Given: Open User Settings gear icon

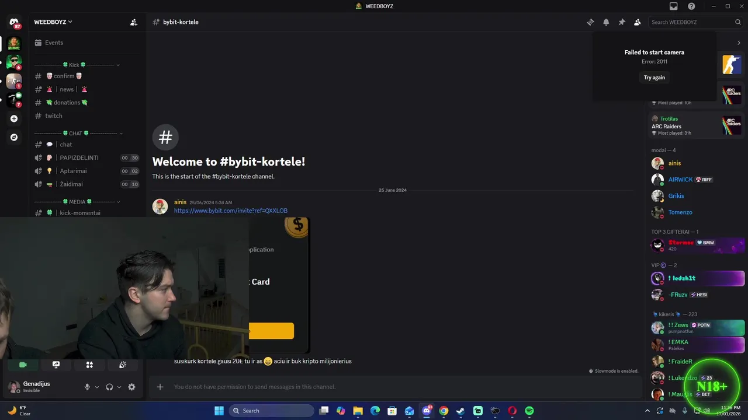Looking at the screenshot, I should [x=131, y=387].
